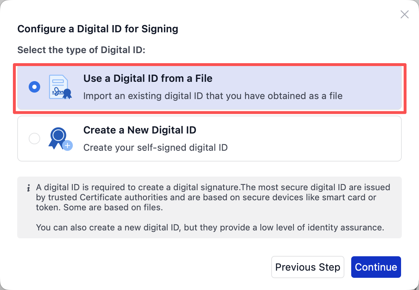Viewport: 419px width, 290px height.
Task: Click the small ribbon seal on the document icon
Action: tap(67, 94)
